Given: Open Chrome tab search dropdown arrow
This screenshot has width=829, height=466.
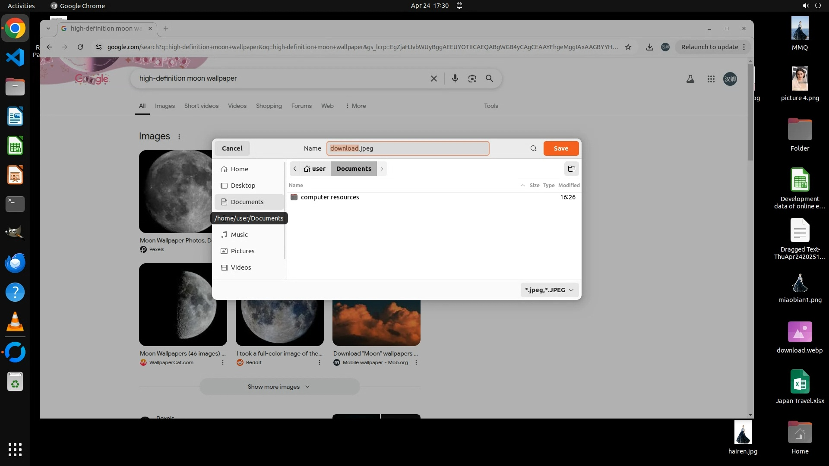Looking at the screenshot, I should (48, 28).
